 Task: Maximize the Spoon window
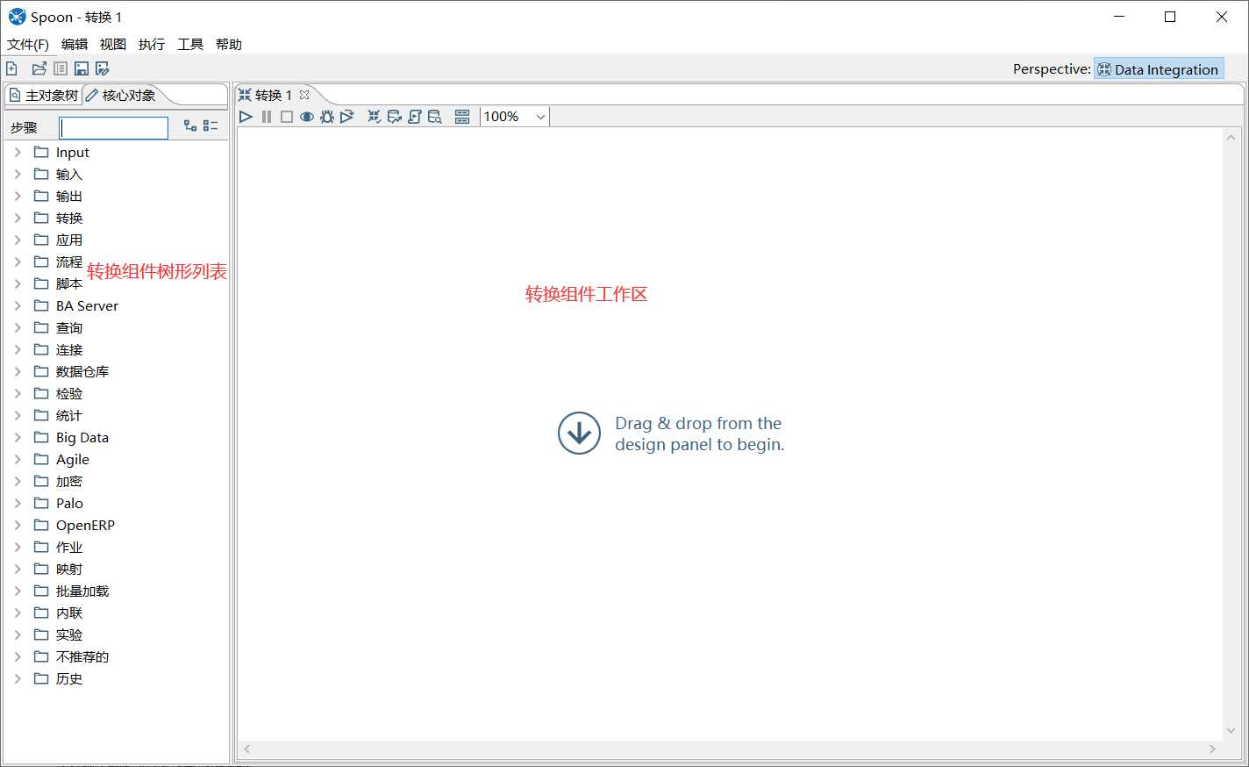pyautogui.click(x=1170, y=17)
